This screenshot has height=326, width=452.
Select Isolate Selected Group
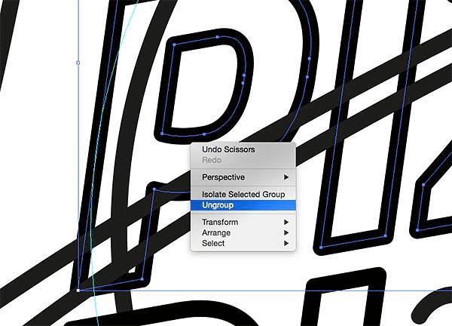click(x=243, y=195)
